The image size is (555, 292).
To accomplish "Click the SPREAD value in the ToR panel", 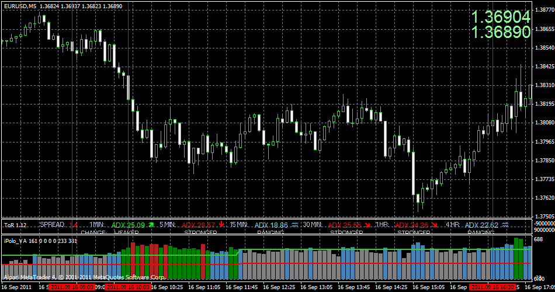I will coord(74,225).
